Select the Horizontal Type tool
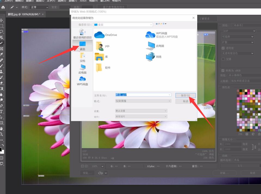Image resolution: width=261 pixels, height=194 pixels. click(2, 112)
